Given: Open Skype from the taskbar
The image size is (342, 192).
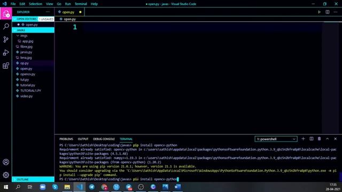Looking at the screenshot, I should (55, 187).
